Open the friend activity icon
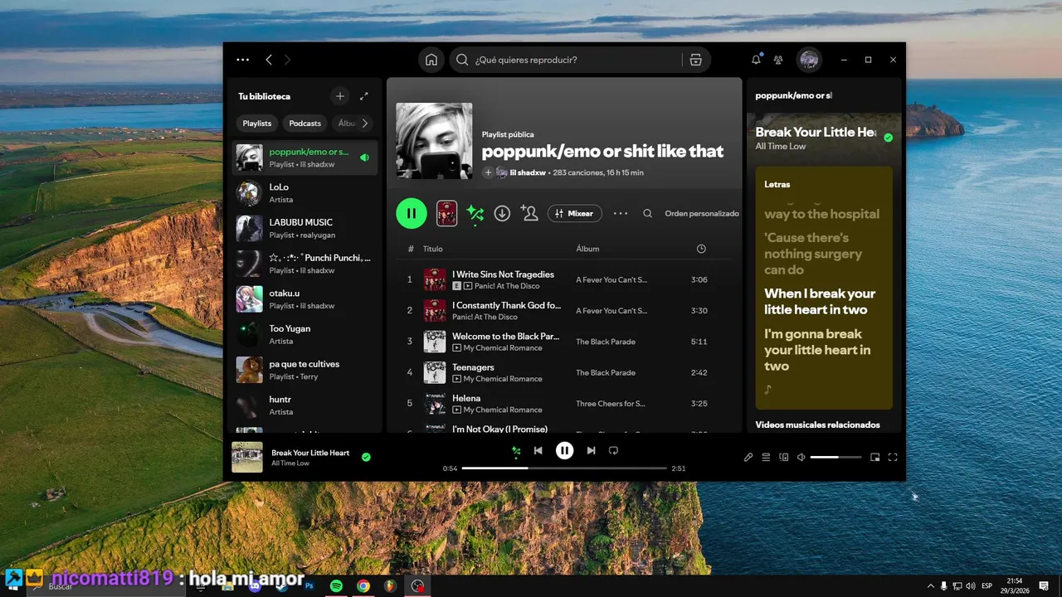This screenshot has width=1062, height=597. pyautogui.click(x=778, y=60)
